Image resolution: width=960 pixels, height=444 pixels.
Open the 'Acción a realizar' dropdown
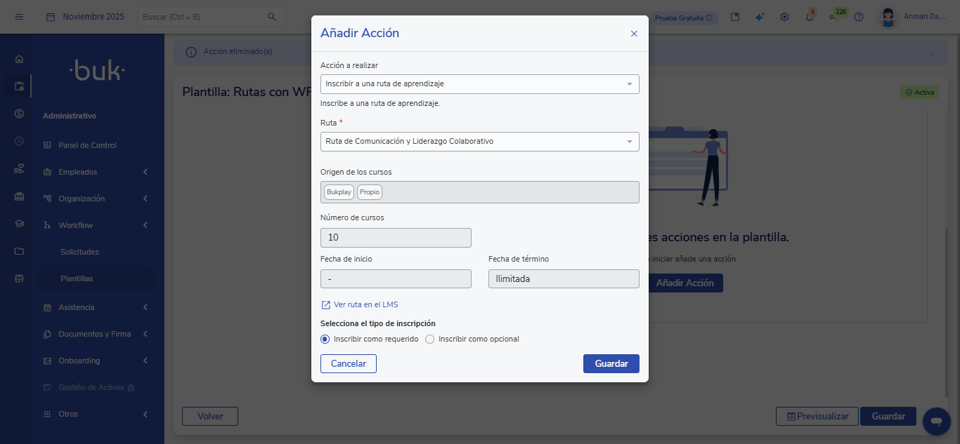click(479, 84)
